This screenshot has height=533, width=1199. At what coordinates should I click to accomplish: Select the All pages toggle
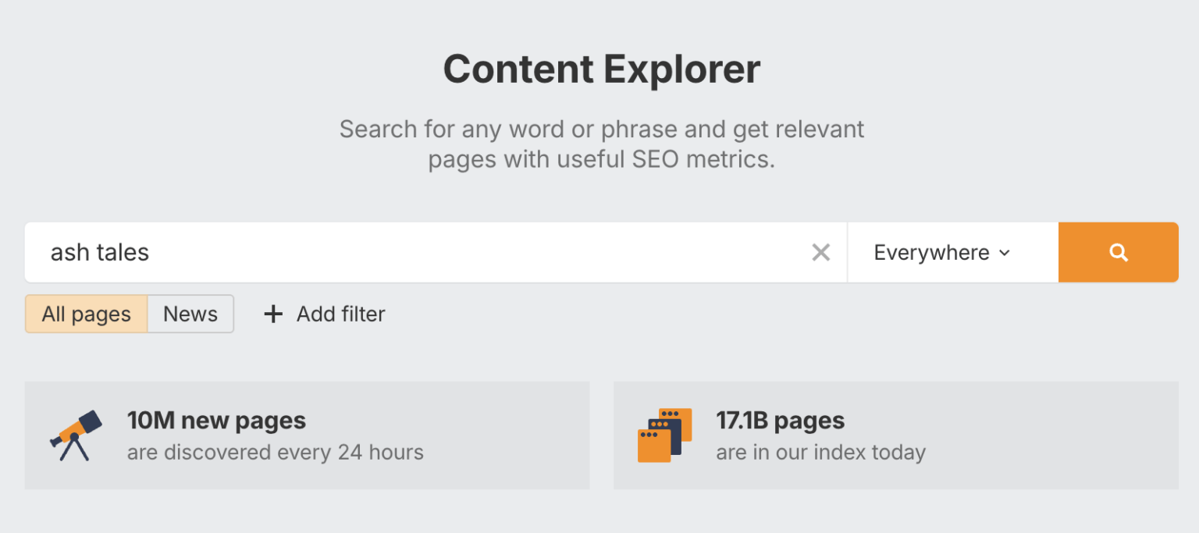(x=86, y=314)
